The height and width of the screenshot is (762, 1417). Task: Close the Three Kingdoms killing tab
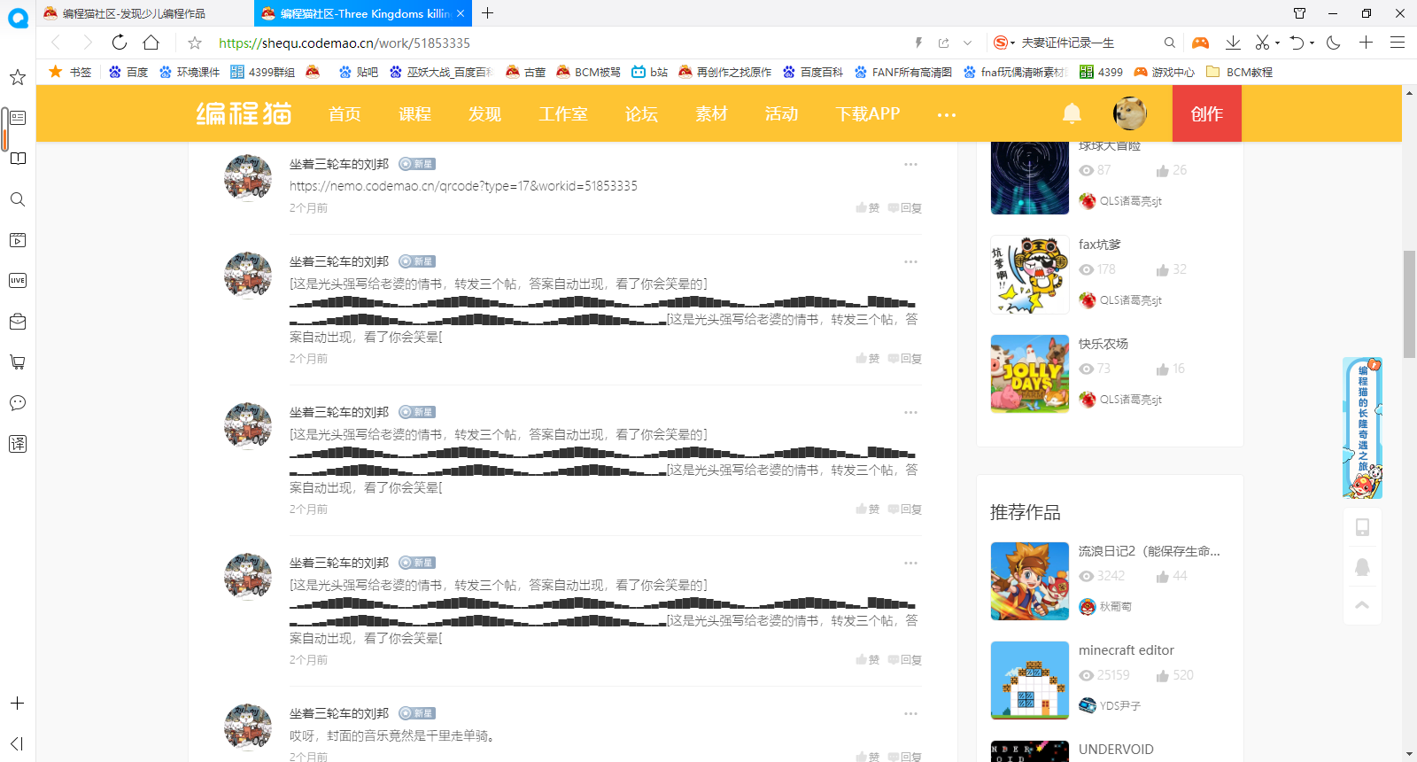coord(461,13)
